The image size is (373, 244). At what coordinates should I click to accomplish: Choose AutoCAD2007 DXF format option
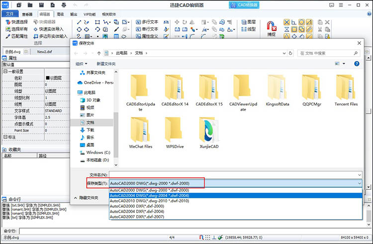tap(236, 217)
